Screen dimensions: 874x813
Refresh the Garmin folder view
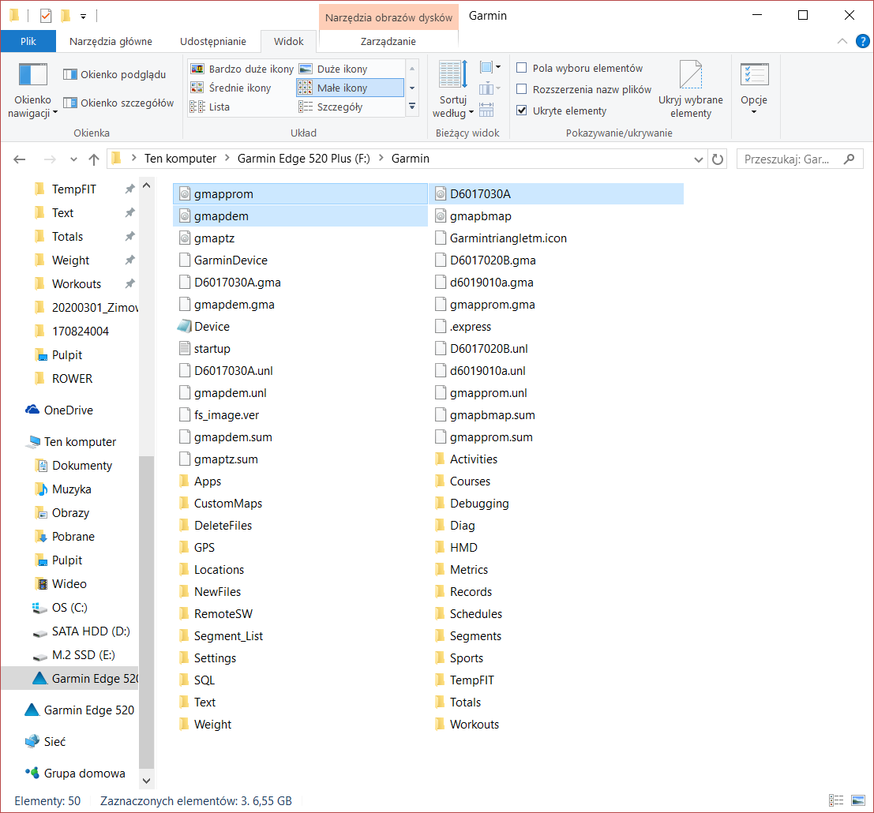tap(718, 159)
